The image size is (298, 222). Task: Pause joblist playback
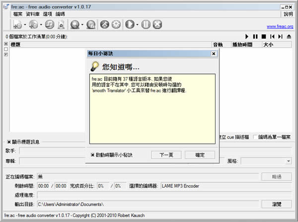pyautogui.click(x=255, y=36)
